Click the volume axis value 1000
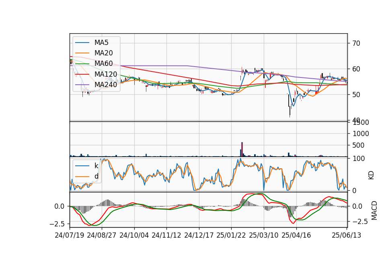This screenshot has height=277, width=386. pyautogui.click(x=361, y=134)
